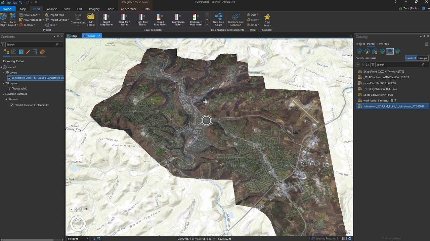Select the My Favorites portal icon
Image resolution: width=430 pixels, height=241 pixels.
click(367, 51)
